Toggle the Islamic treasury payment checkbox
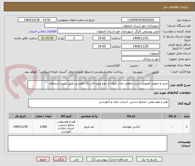This screenshot has width=195, height=166. (x=126, y=72)
